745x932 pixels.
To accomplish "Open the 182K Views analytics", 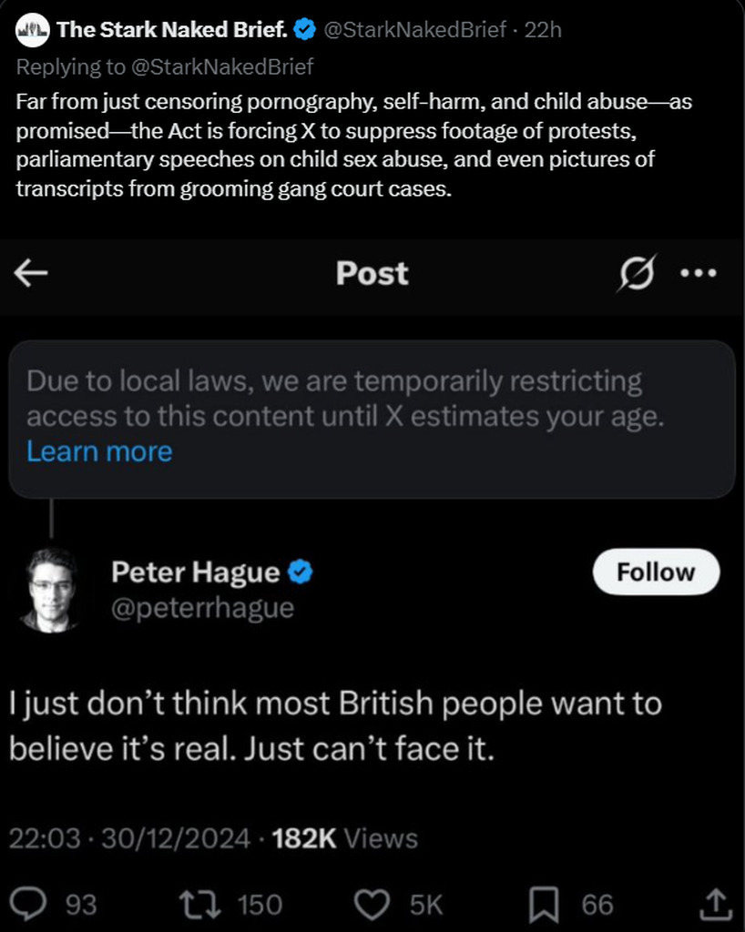I will tap(345, 838).
